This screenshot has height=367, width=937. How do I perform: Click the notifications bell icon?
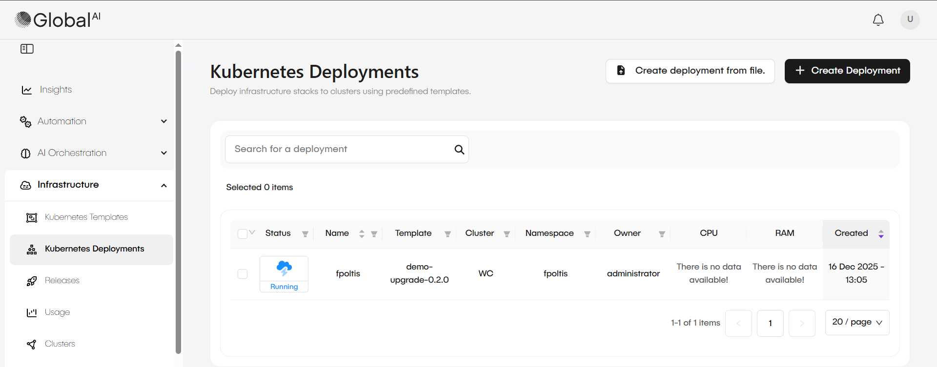878,20
